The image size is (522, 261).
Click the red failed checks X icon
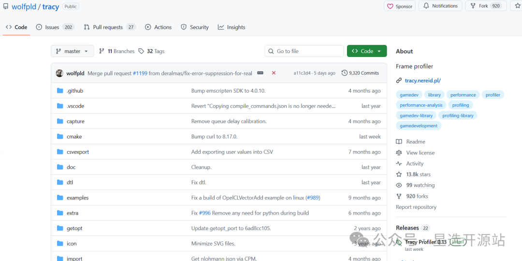coord(274,73)
